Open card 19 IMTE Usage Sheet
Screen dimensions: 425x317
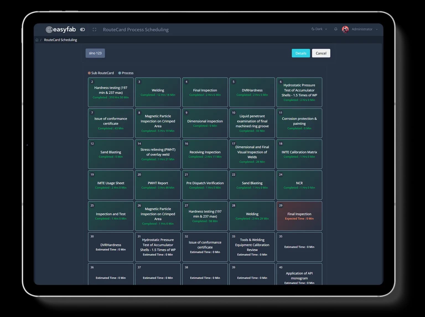[111, 185]
